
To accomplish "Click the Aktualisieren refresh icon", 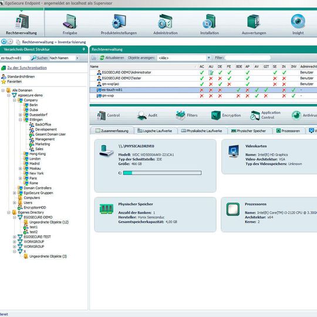I will 102,58.
